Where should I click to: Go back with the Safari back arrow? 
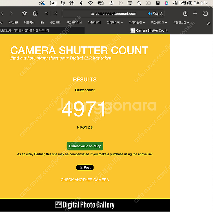pyautogui.click(x=2, y=13)
